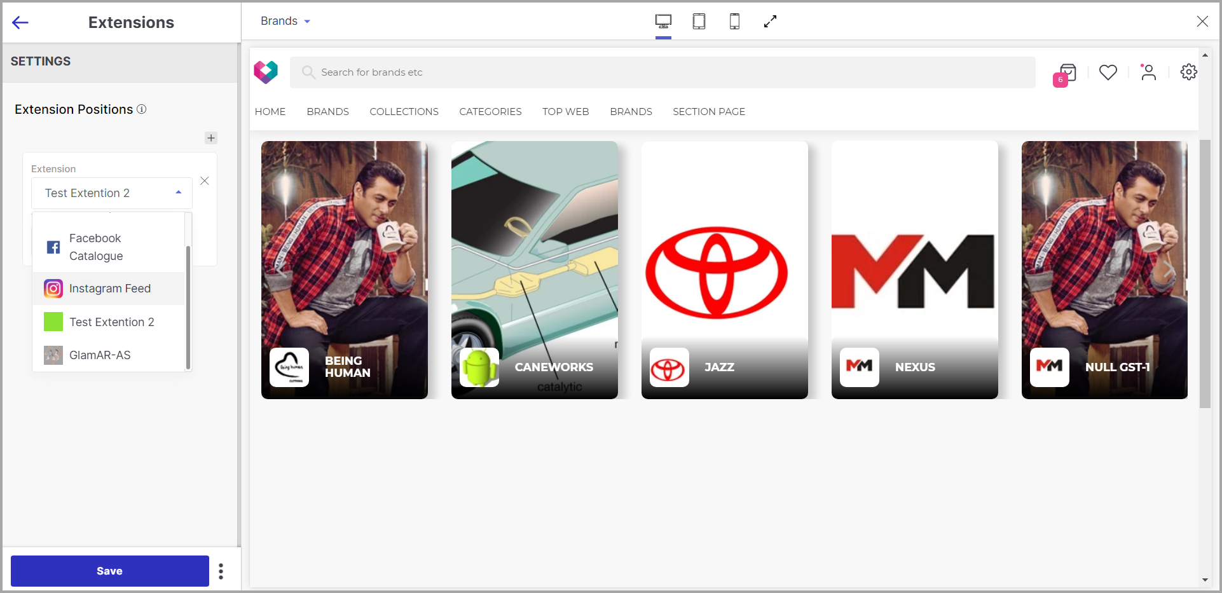Click the green square icon of Test Extention 2
Image resolution: width=1222 pixels, height=593 pixels.
[53, 322]
